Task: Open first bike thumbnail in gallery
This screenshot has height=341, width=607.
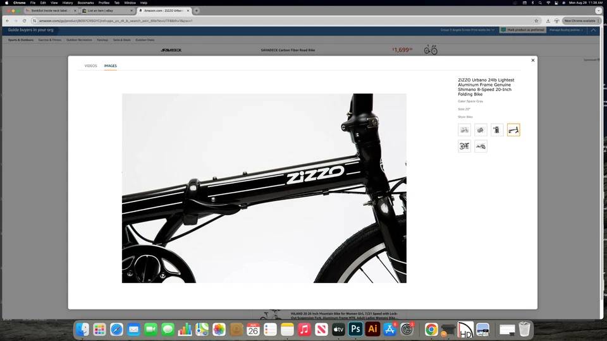Action: click(x=464, y=130)
